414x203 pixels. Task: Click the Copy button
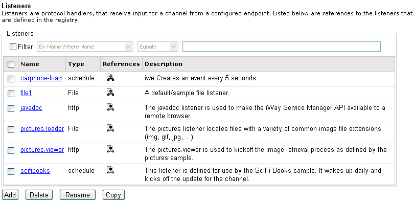click(113, 195)
